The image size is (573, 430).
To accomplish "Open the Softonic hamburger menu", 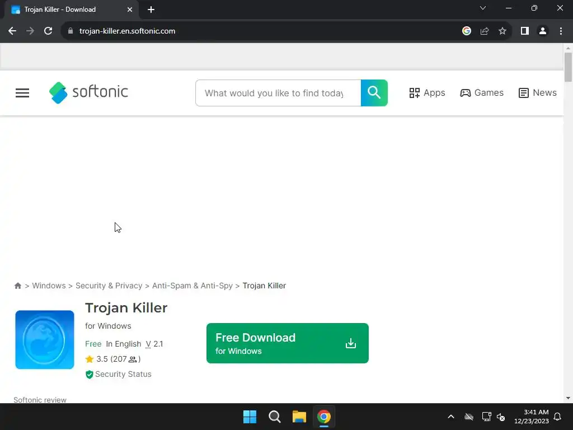I will [x=22, y=93].
